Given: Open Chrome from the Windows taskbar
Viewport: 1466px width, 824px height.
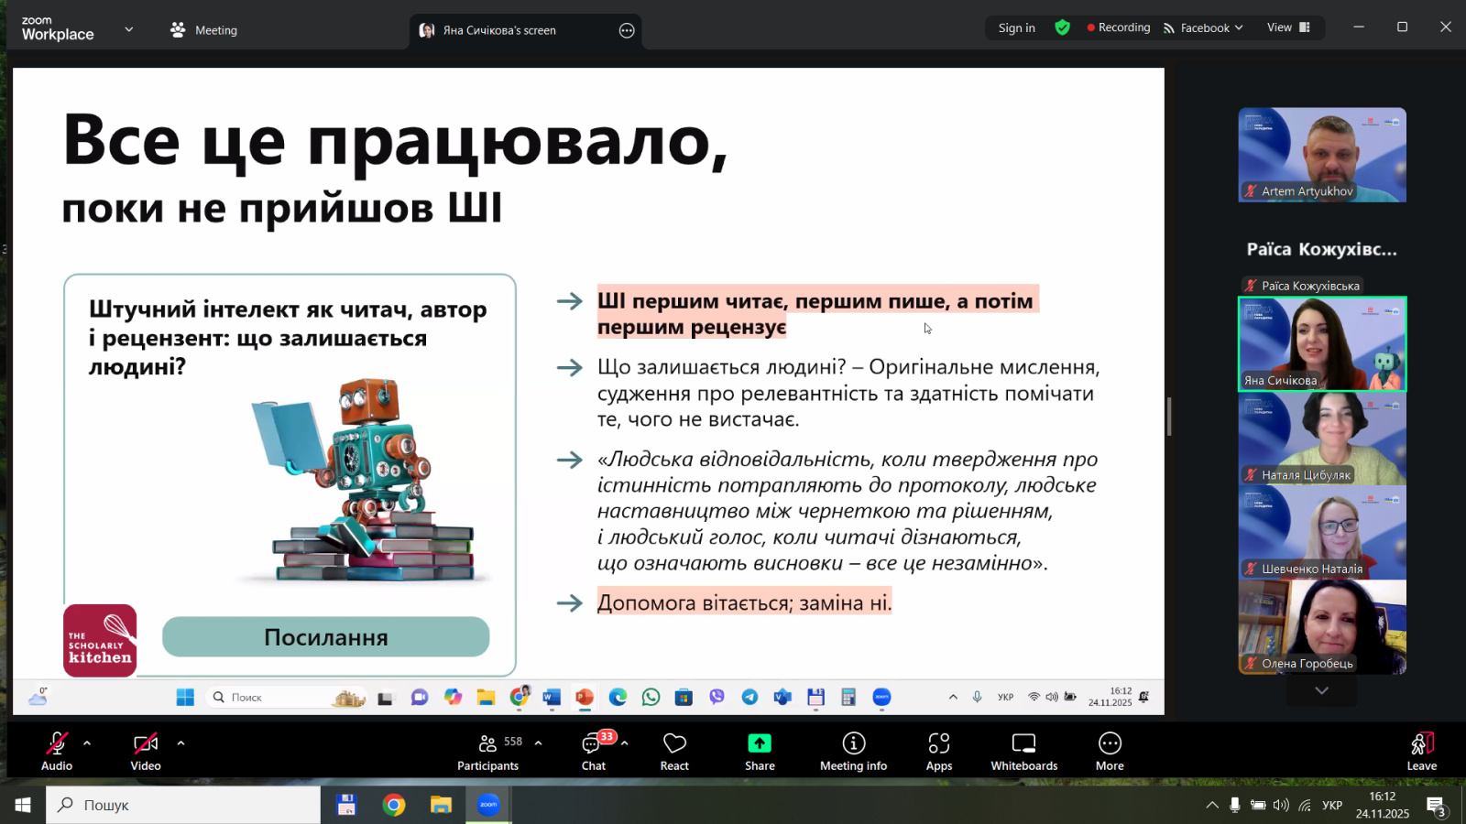Looking at the screenshot, I should point(394,805).
